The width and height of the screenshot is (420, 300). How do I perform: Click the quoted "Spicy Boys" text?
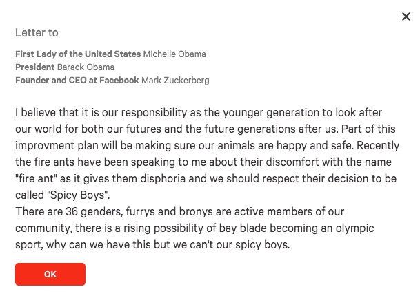77,195
